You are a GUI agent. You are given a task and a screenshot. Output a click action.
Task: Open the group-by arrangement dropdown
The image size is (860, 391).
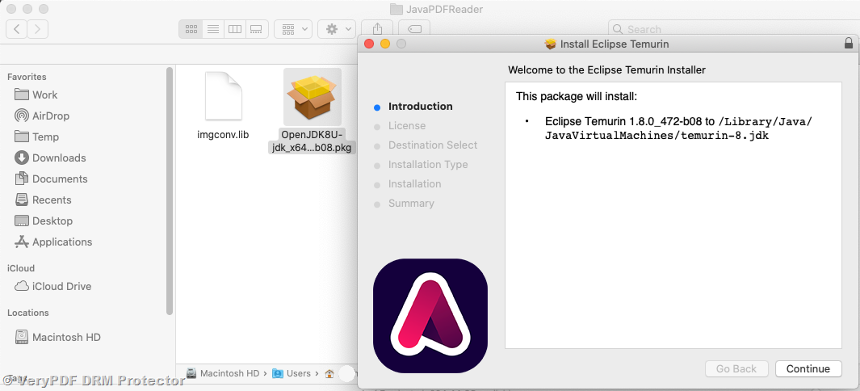click(x=292, y=29)
